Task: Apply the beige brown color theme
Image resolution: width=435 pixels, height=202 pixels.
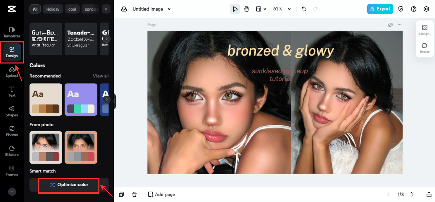Action: coord(46,99)
